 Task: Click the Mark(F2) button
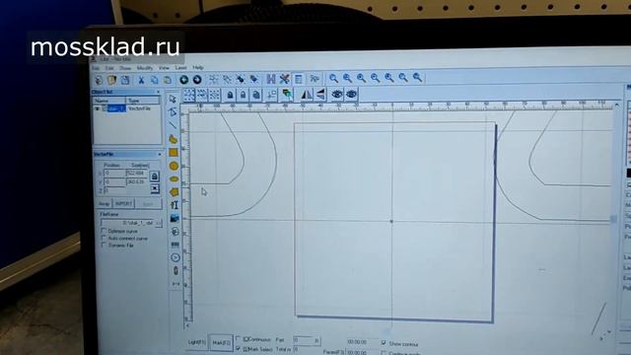(221, 343)
